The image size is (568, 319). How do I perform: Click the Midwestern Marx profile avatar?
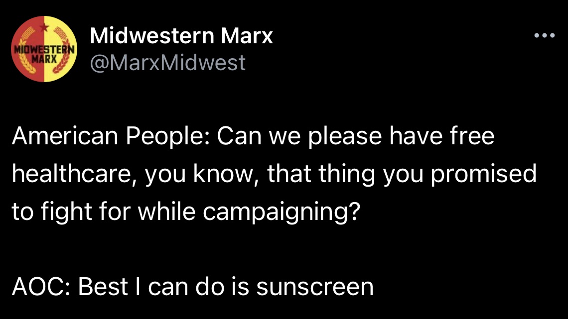[44, 49]
